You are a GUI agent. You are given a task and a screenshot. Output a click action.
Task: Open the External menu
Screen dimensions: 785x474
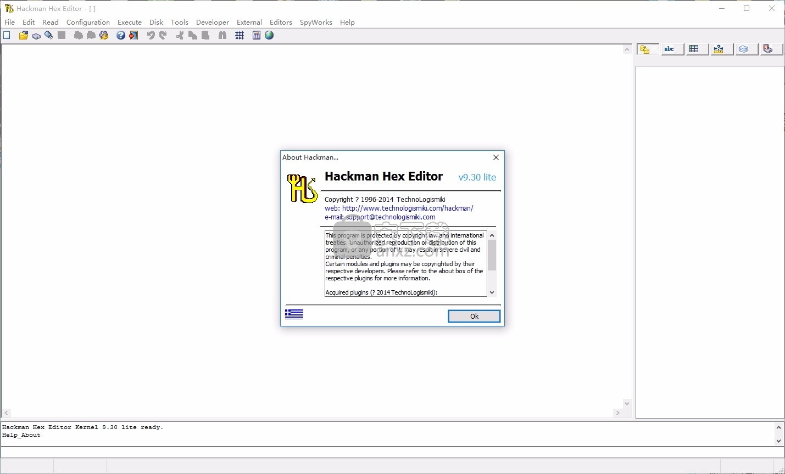(249, 22)
